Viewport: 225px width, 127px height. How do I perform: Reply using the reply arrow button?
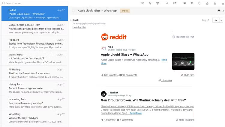(215, 20)
